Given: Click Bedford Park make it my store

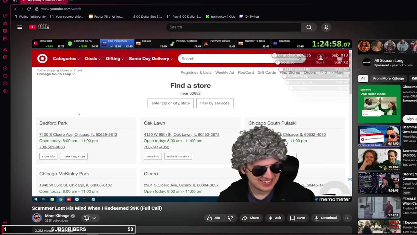Looking at the screenshot, I should click(x=74, y=156).
